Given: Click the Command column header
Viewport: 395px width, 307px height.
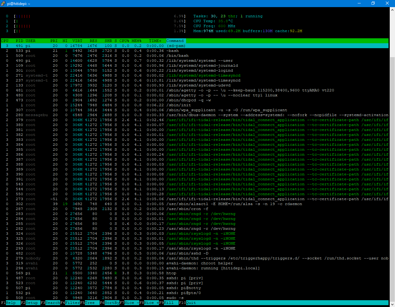Looking at the screenshot, I should [175, 41].
